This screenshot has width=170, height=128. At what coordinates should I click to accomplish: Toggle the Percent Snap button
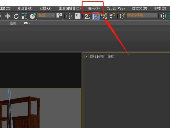(104, 16)
